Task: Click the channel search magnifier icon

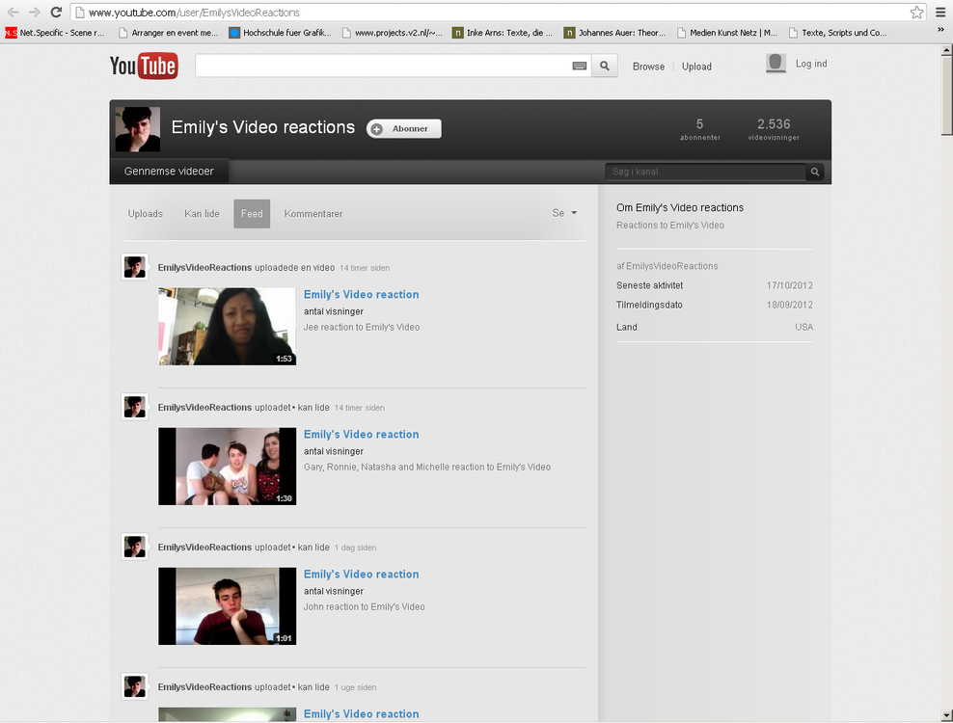Action: coord(815,172)
